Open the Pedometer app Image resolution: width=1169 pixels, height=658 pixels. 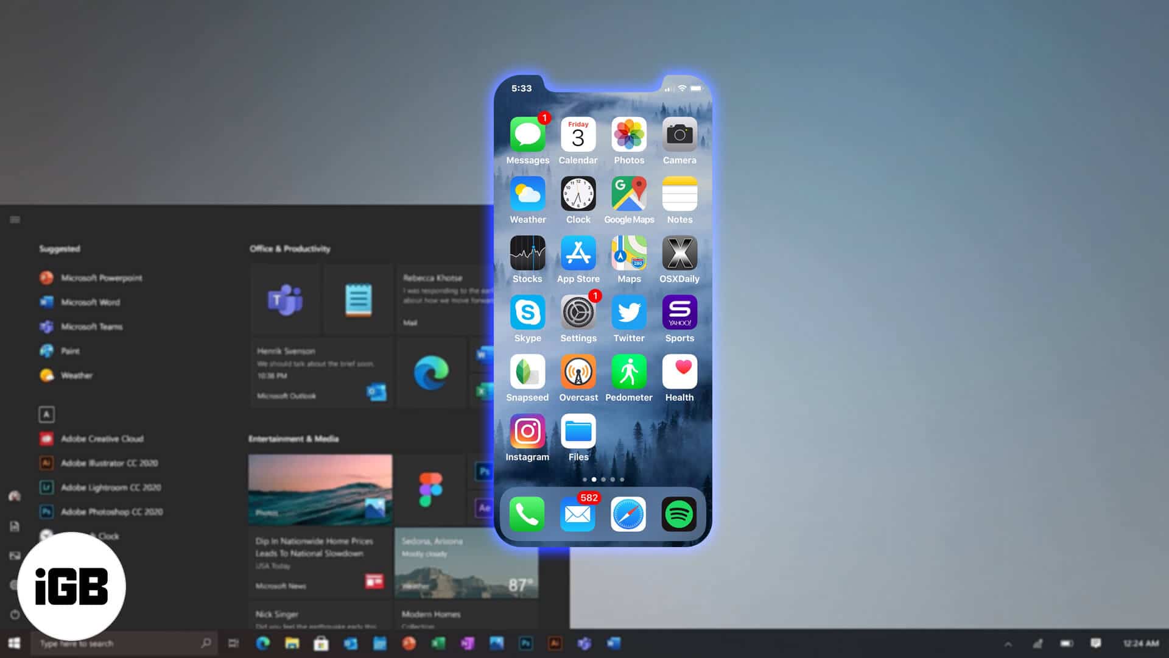click(x=629, y=372)
